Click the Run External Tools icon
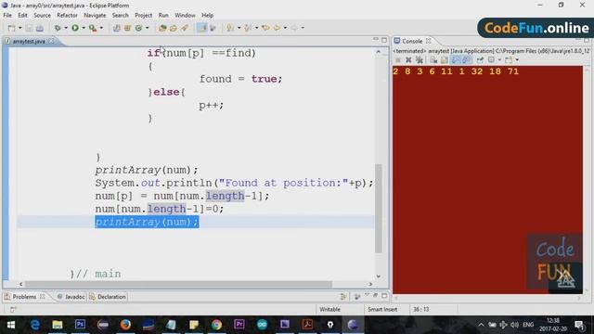 93,28
